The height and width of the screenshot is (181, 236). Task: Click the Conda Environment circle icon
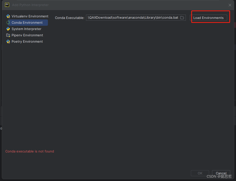[x=8, y=23]
